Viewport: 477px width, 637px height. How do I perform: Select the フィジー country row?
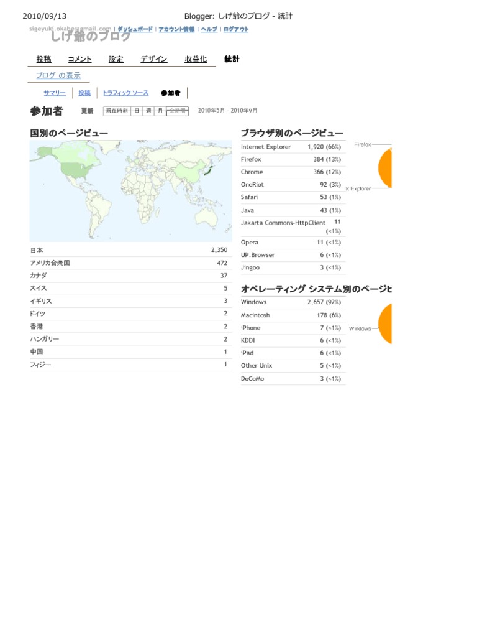[130, 365]
